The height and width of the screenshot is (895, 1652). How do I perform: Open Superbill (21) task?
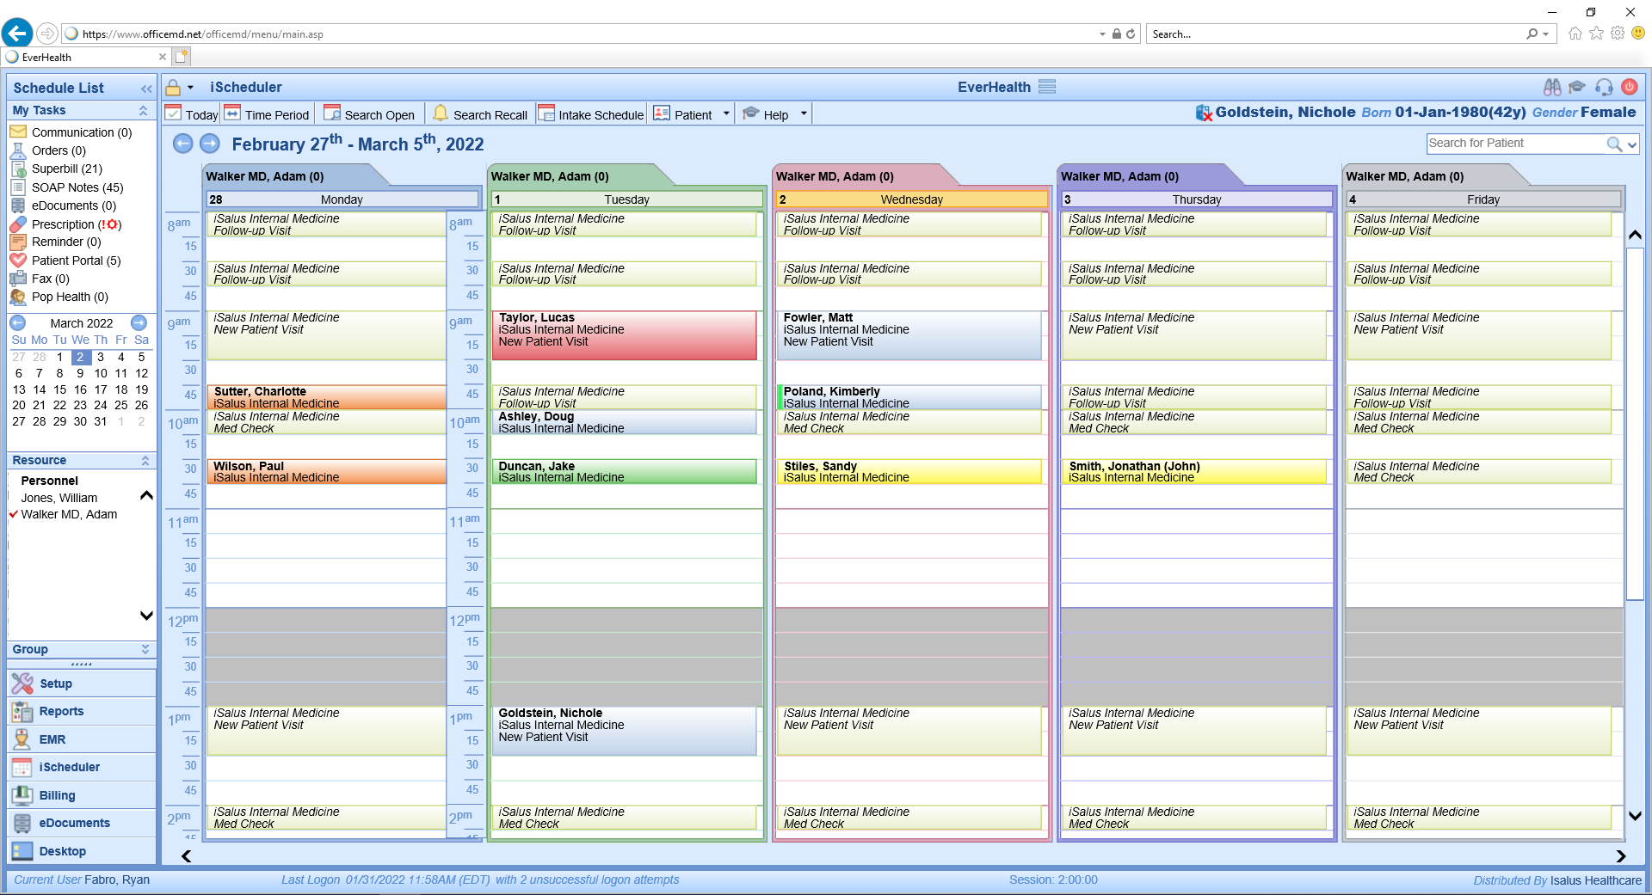56,169
